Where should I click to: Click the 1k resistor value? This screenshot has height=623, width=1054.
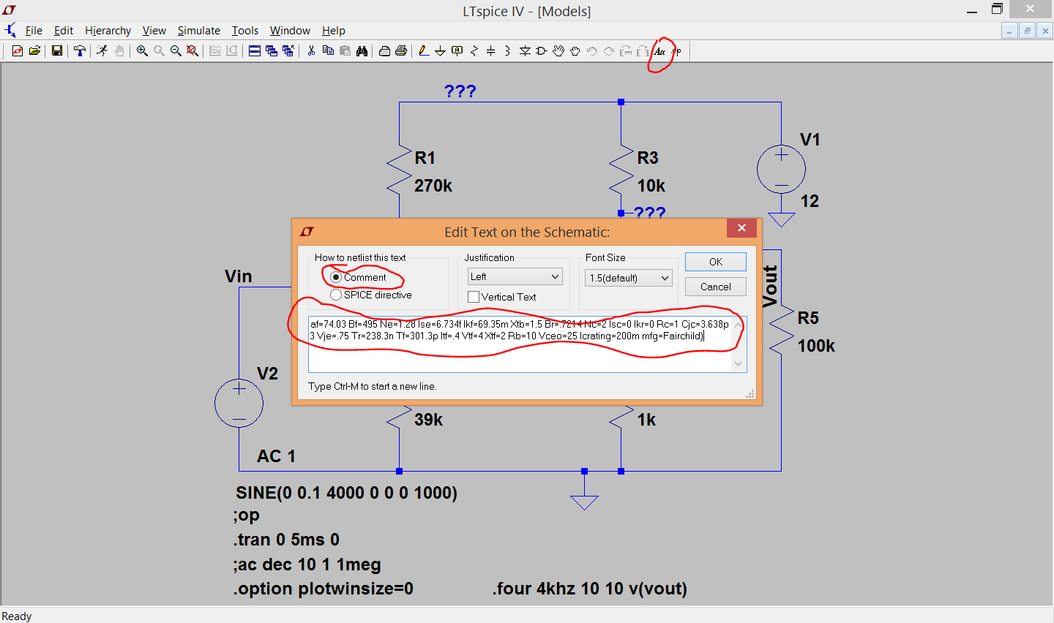646,420
